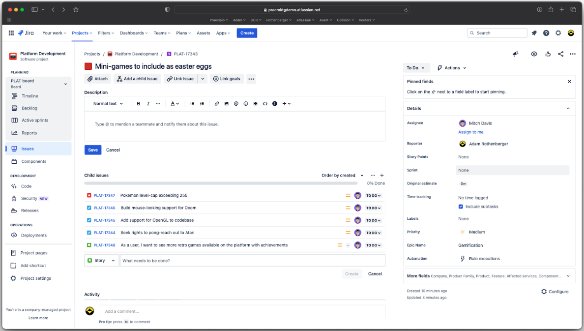The width and height of the screenshot is (584, 331).
Task: Close the Pinned fields panel
Action: (569, 81)
